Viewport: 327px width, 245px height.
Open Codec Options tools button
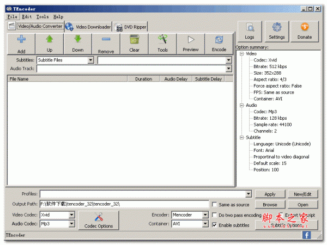click(99, 220)
